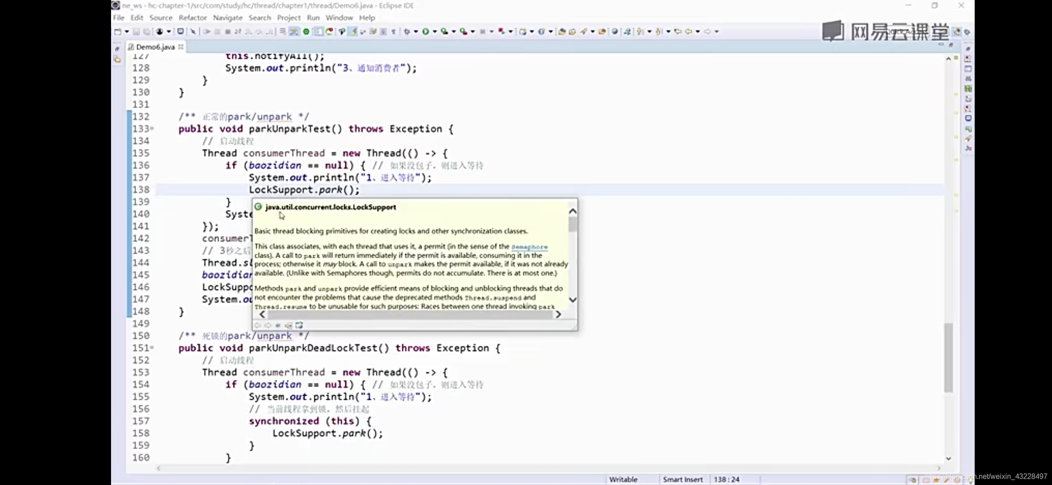Toggle the Block Selection Mode icon
The height and width of the screenshot is (485, 1052).
pyautogui.click(x=383, y=31)
